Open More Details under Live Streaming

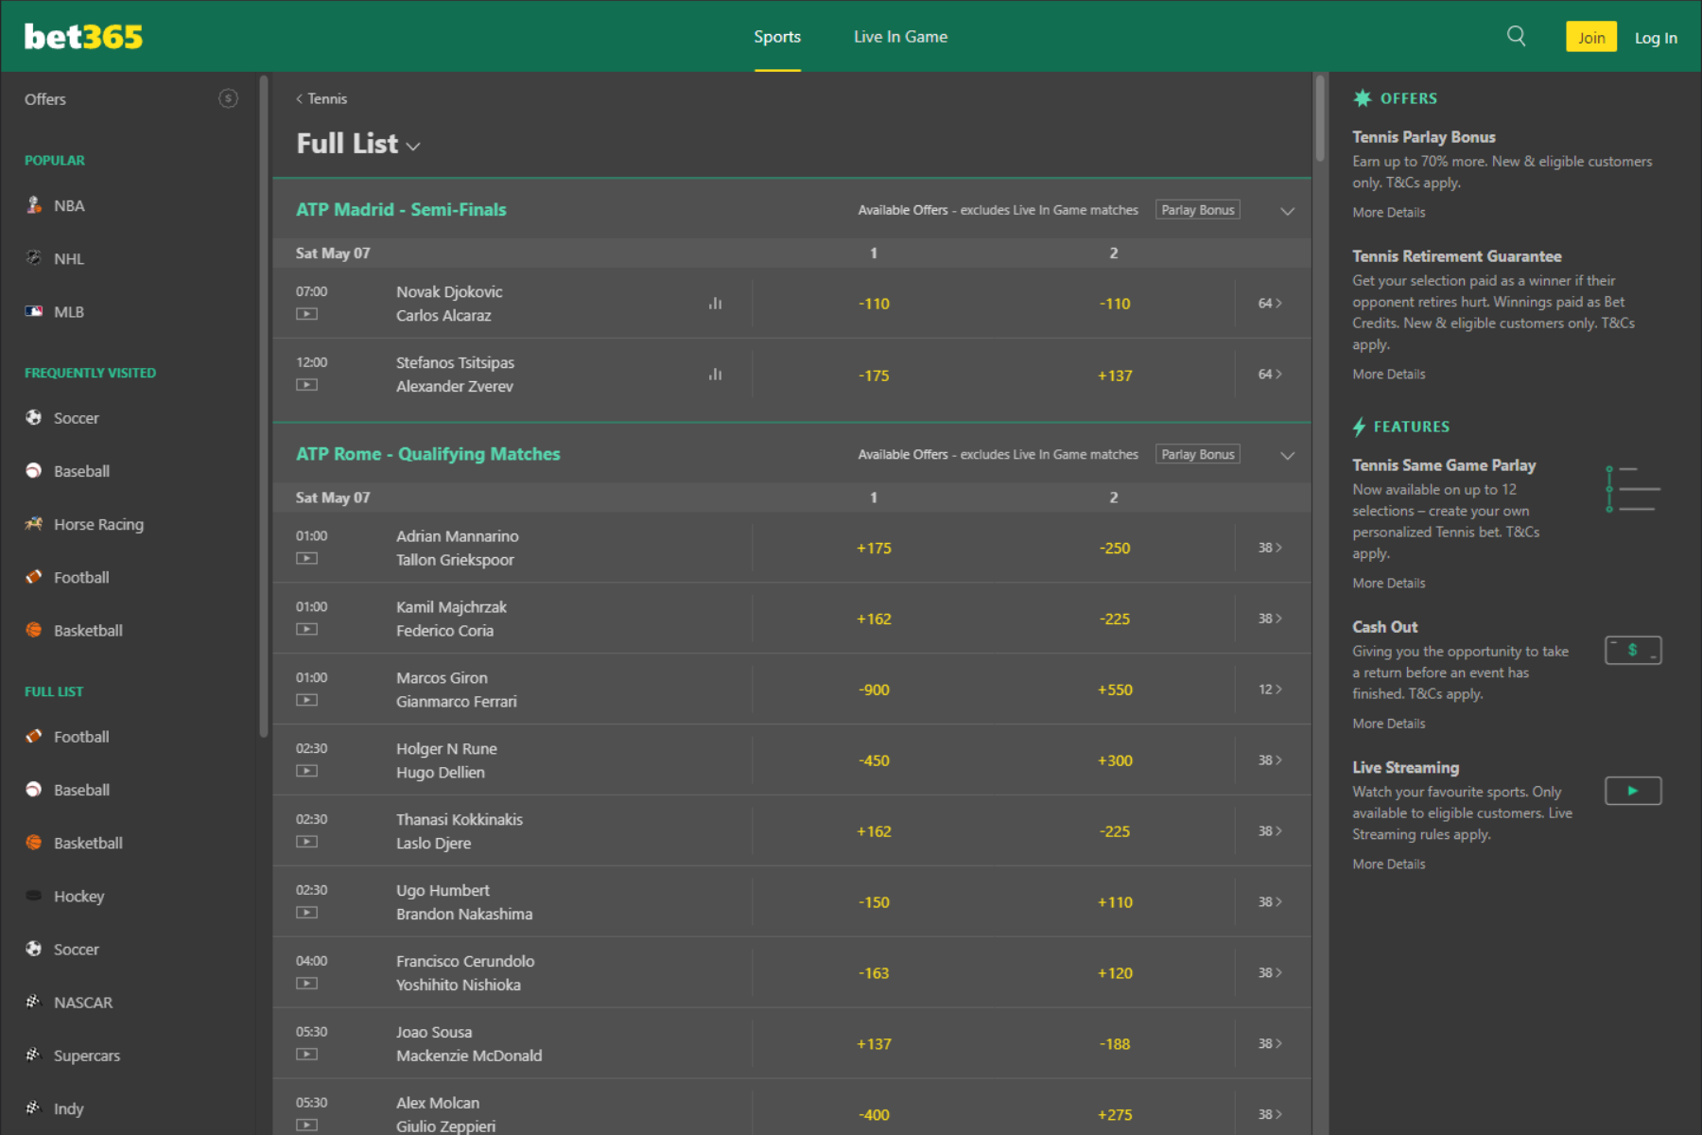coord(1388,864)
